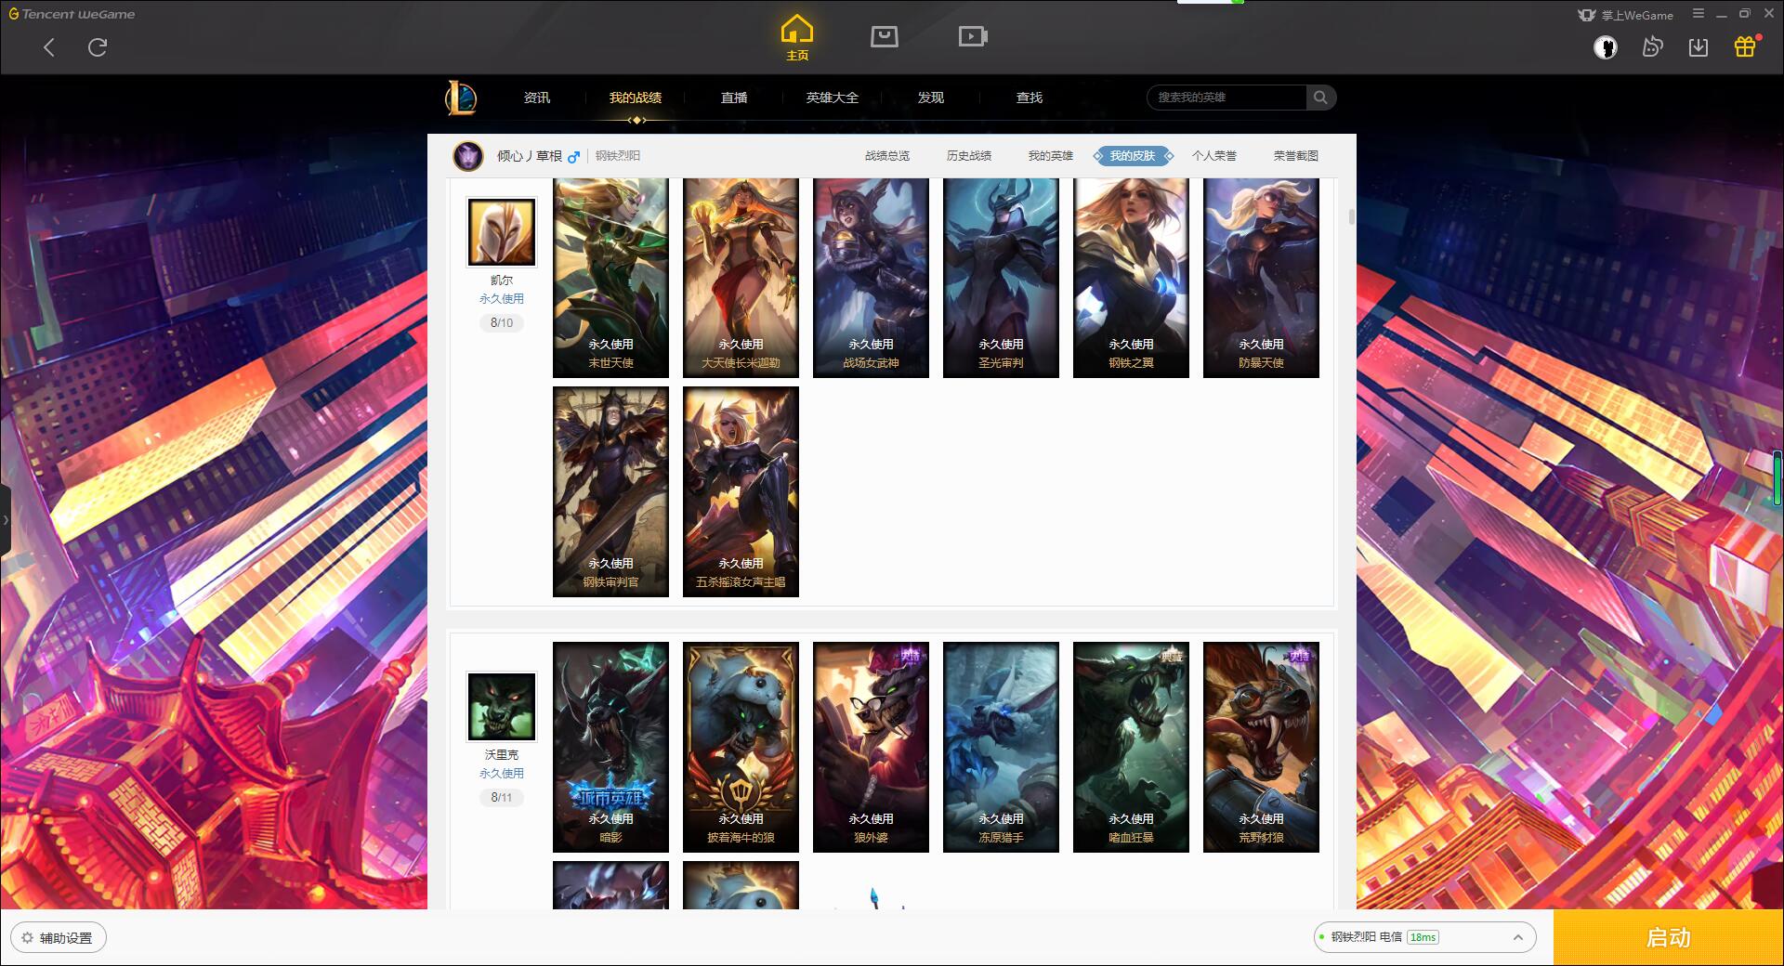Switch to 战绩总览 tab
The height and width of the screenshot is (966, 1784).
[x=887, y=156]
